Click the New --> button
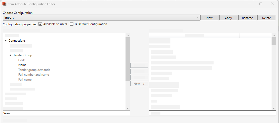The height and width of the screenshot is (123, 279). (x=139, y=84)
